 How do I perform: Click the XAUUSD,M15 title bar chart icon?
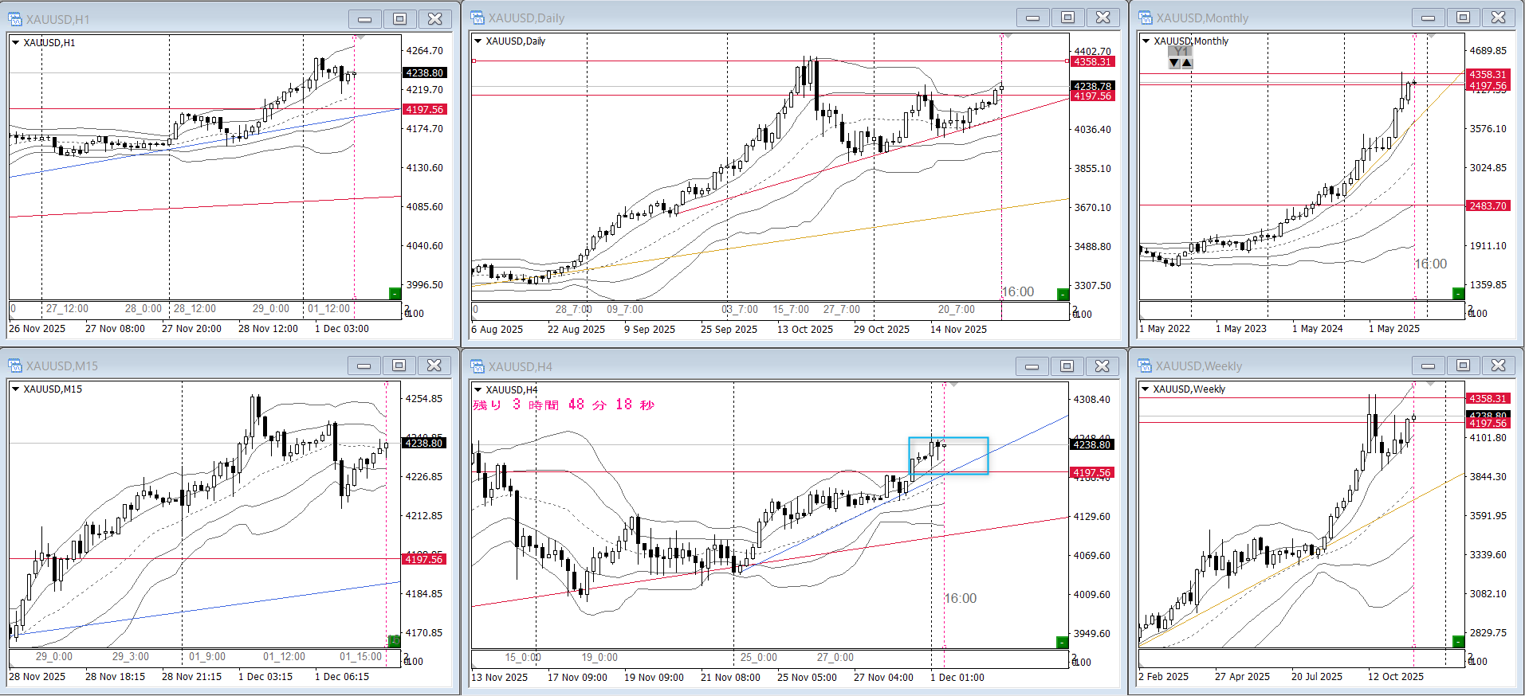click(x=15, y=366)
